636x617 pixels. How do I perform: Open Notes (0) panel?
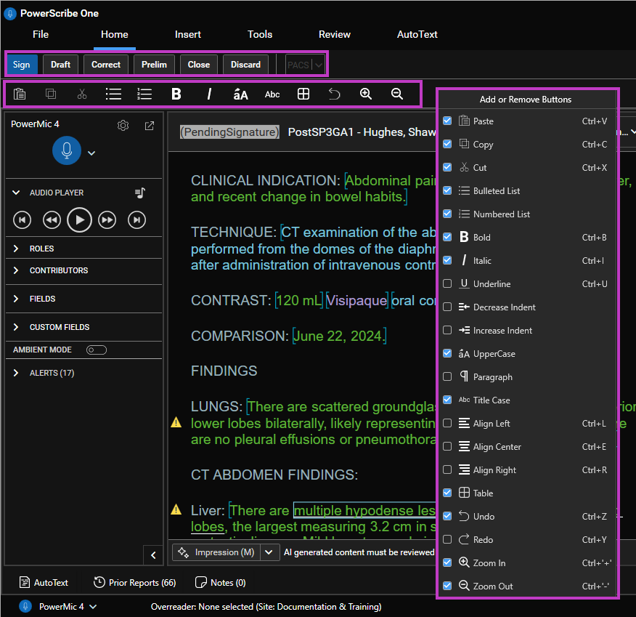click(x=221, y=583)
